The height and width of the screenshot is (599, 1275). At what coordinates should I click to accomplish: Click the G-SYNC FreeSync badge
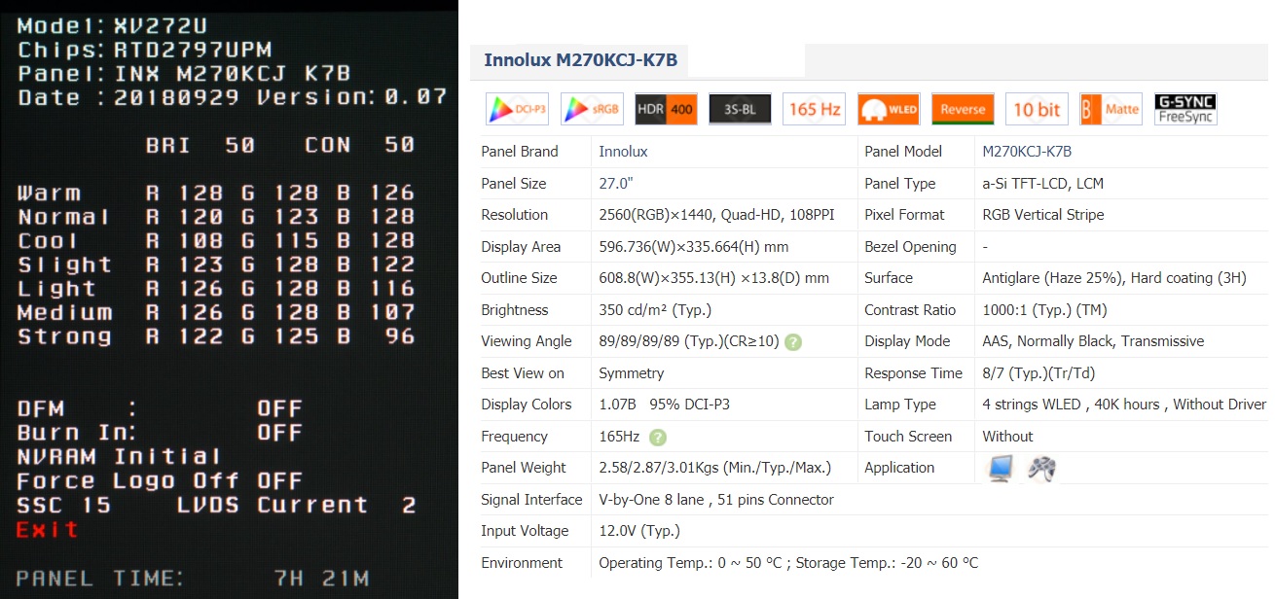1185,109
